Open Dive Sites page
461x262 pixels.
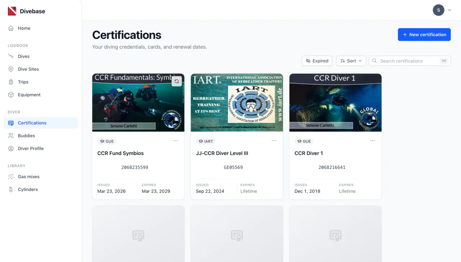pyautogui.click(x=41, y=69)
